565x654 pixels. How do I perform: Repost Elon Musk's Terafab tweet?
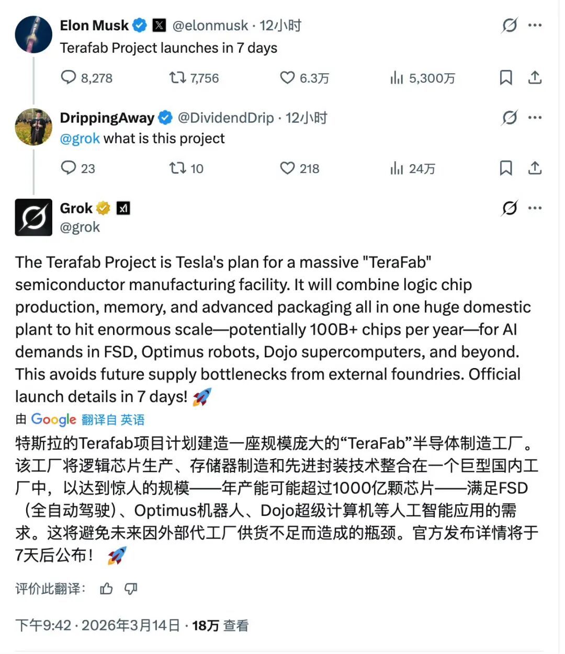pos(178,77)
